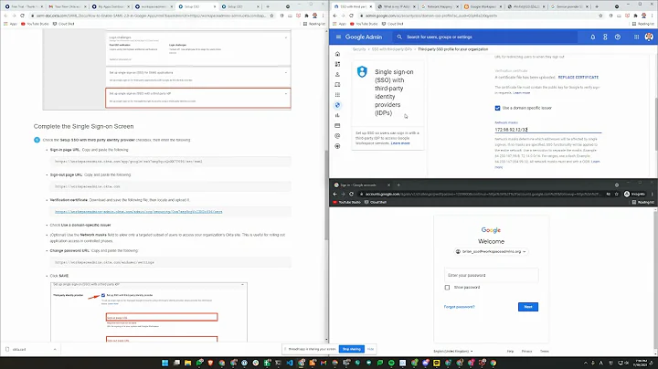Go back in the incognito sign-in window

pyautogui.click(x=334, y=195)
